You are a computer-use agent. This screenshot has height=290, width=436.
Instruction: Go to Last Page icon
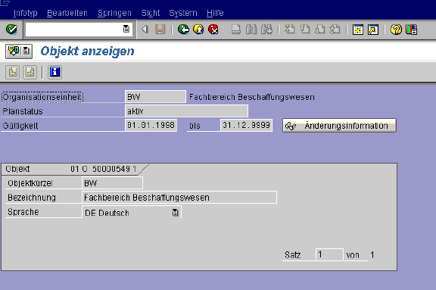[x=335, y=30]
